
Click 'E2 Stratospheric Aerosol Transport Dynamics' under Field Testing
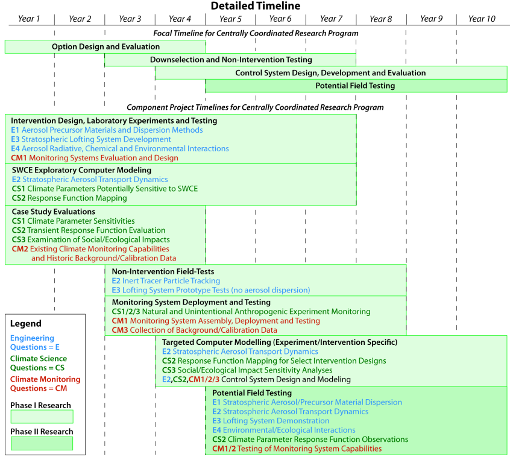(x=290, y=412)
